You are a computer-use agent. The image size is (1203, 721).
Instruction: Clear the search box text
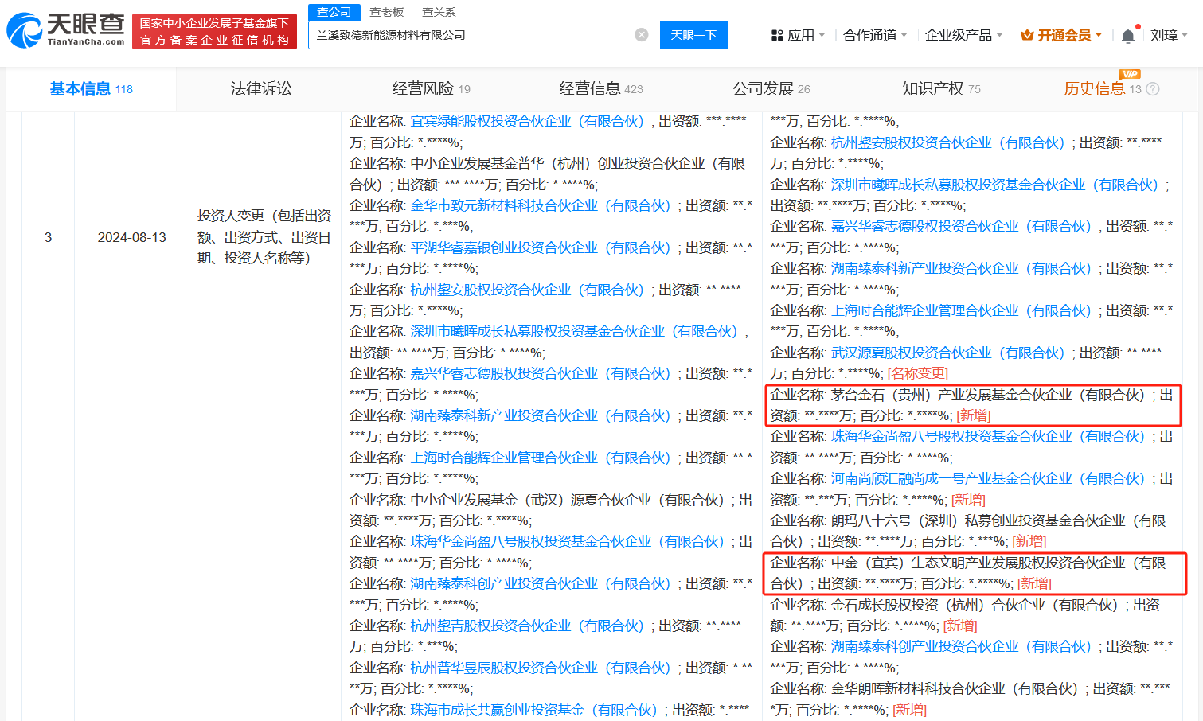pos(641,35)
